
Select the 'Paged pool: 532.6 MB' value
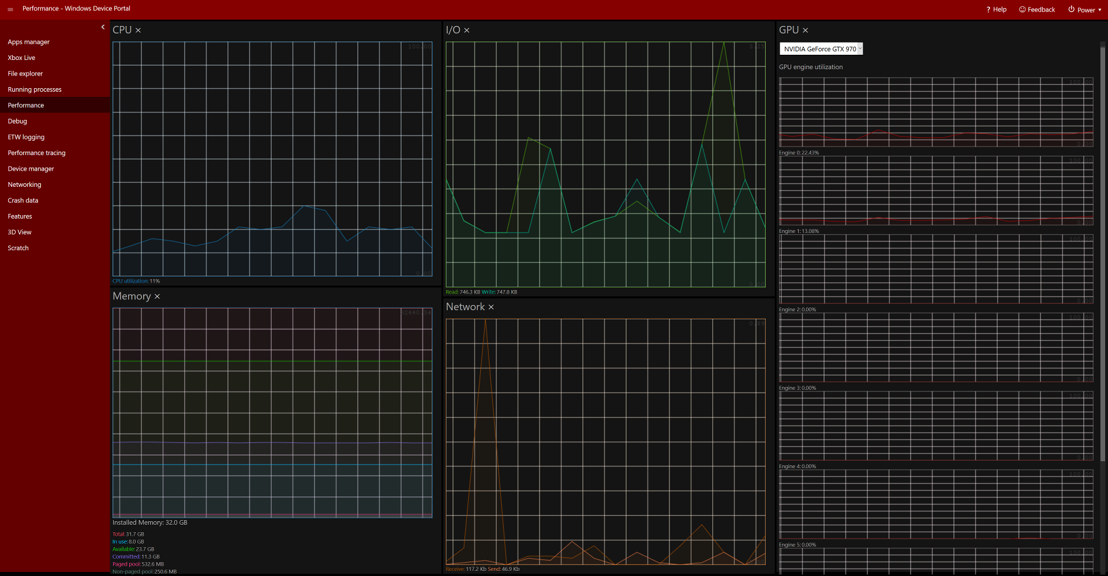point(138,564)
